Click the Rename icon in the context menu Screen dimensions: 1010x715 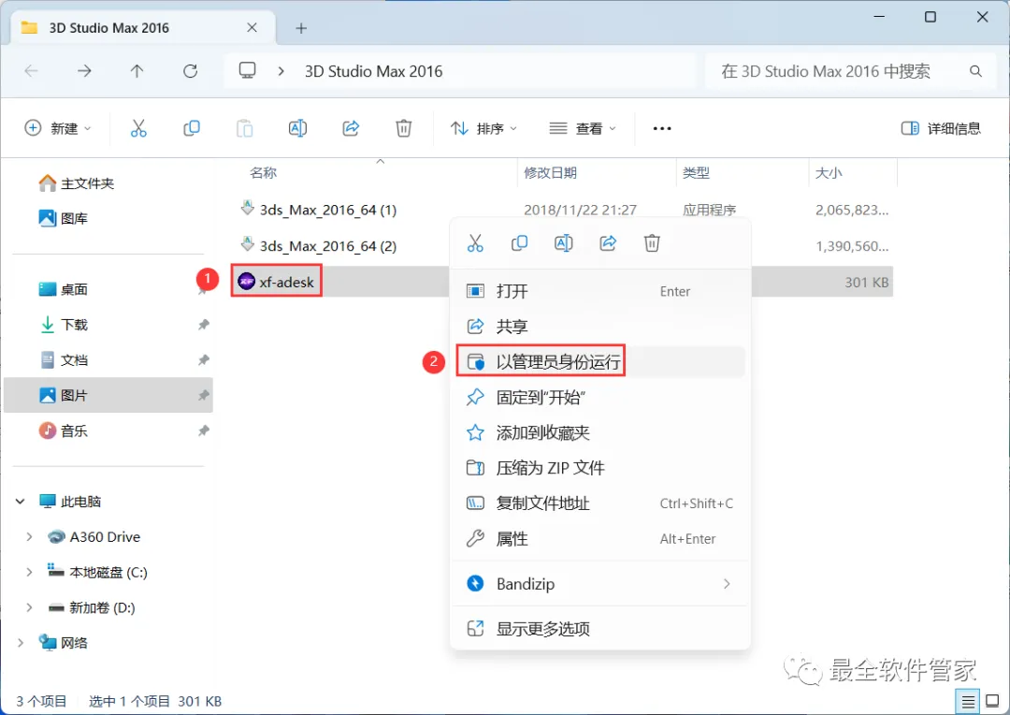(564, 243)
